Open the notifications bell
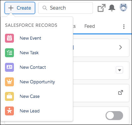 (112, 8)
